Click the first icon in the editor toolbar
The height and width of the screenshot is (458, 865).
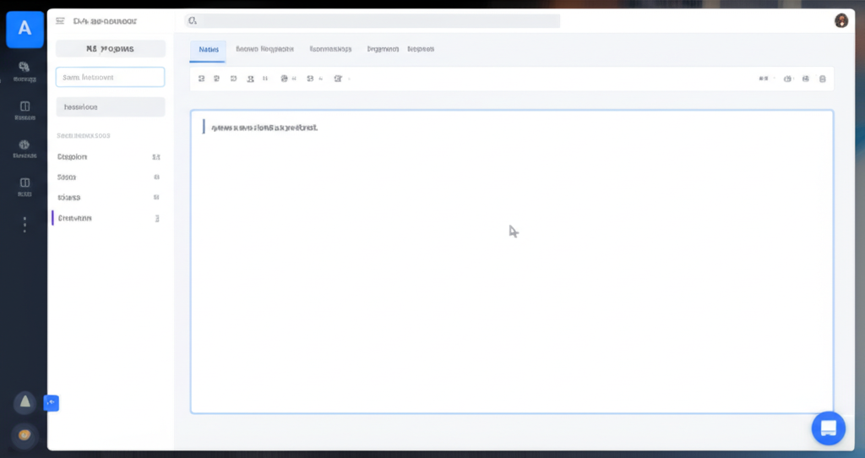[x=201, y=79]
